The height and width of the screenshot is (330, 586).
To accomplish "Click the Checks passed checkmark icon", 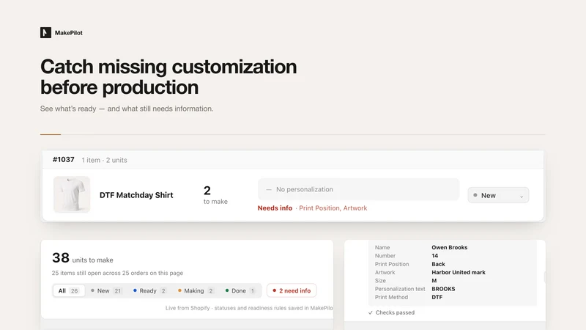I will 371,312.
